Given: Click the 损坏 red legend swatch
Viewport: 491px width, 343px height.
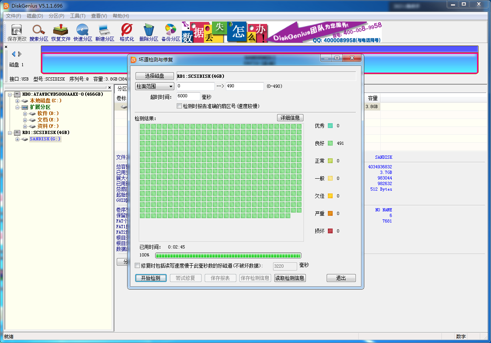Looking at the screenshot, I should click(x=330, y=231).
